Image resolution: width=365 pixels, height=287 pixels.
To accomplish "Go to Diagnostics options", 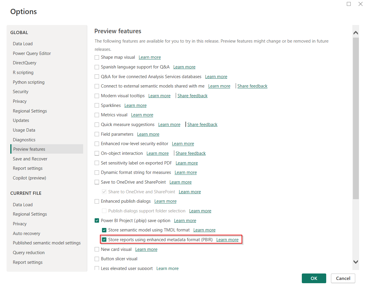I will (24, 140).
